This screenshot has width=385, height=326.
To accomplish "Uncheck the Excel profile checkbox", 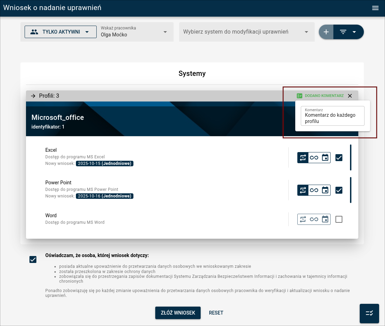I will click(x=339, y=158).
